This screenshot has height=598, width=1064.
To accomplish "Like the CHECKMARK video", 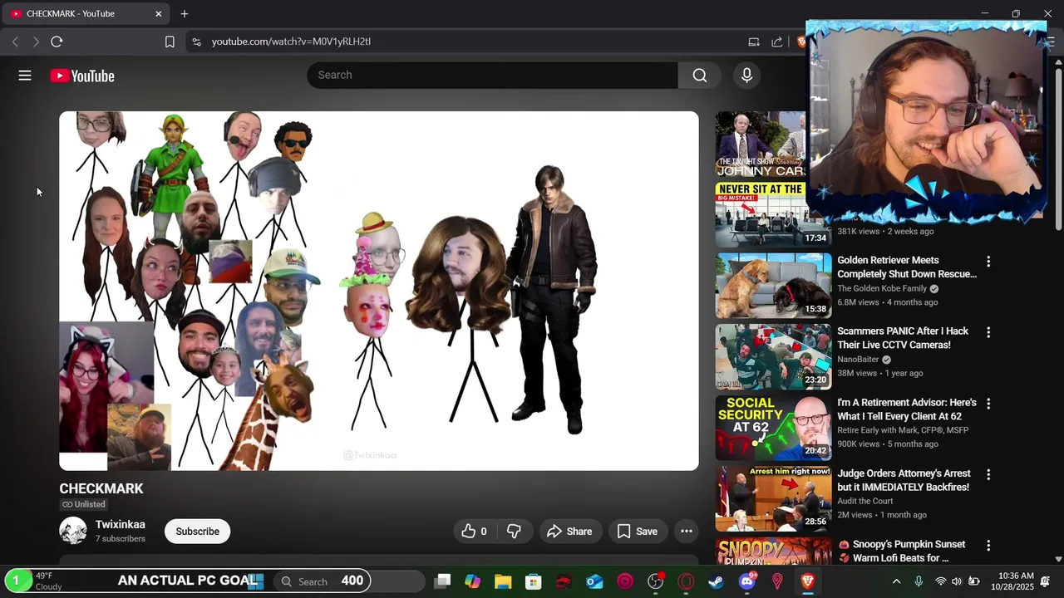I will tap(474, 532).
